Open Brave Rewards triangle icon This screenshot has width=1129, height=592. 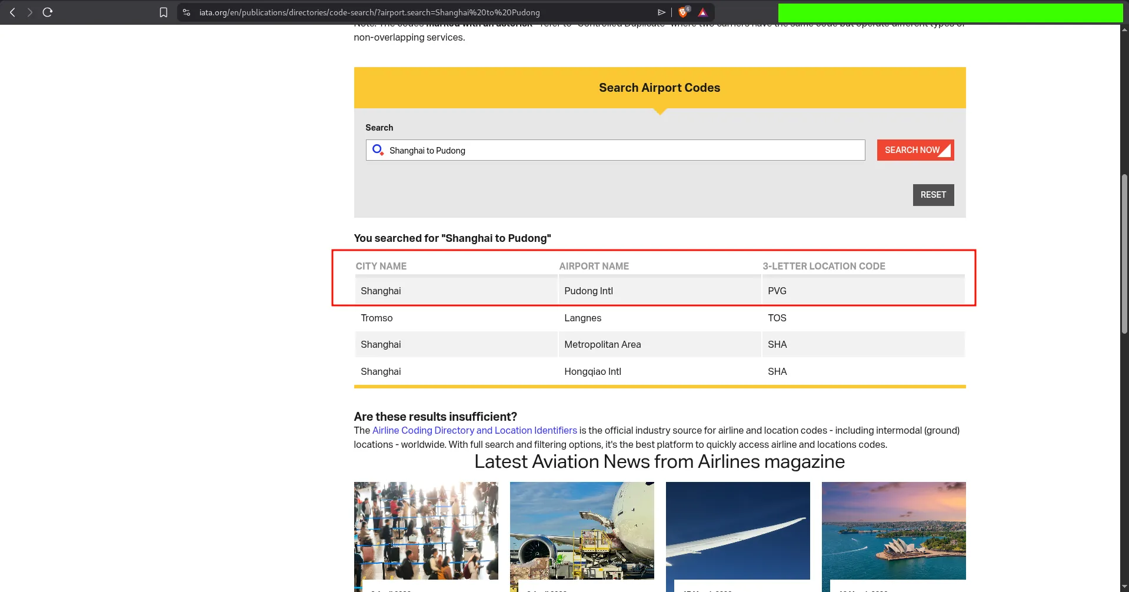(702, 12)
